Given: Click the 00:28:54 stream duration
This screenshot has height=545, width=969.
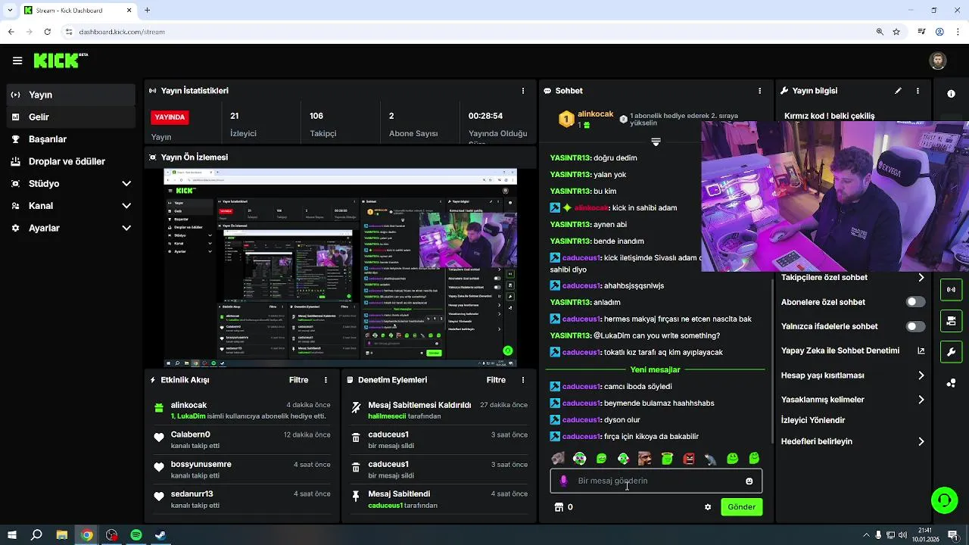Looking at the screenshot, I should click(485, 116).
